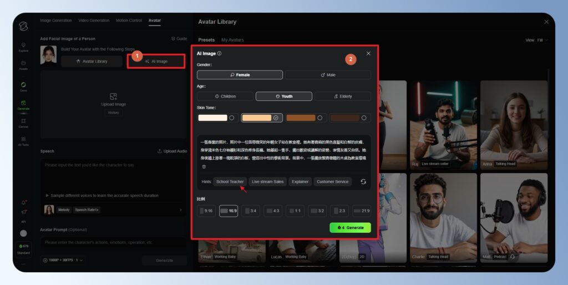Open the more options ellipsis in sidebar

point(23,264)
